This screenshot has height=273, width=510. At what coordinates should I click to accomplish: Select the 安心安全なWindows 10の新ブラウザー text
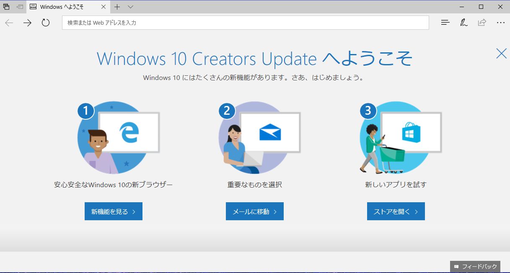pyautogui.click(x=114, y=185)
